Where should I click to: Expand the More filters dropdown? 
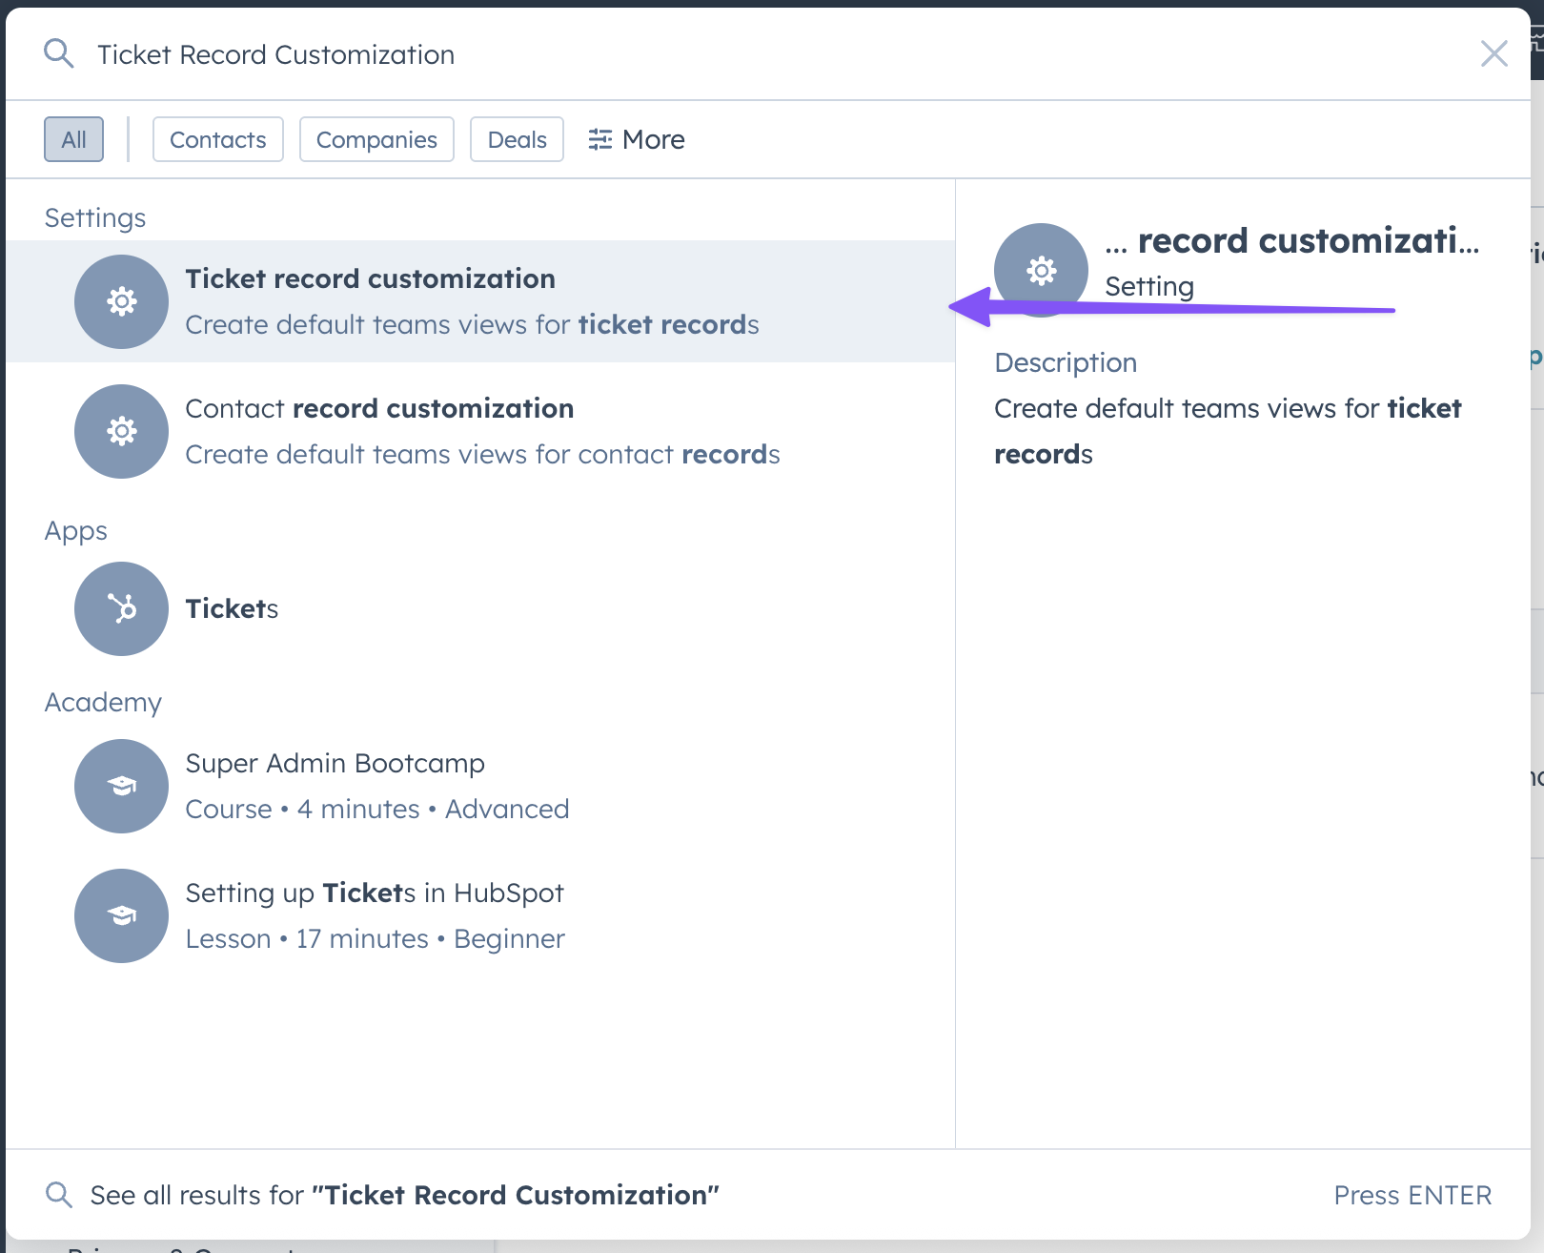click(636, 139)
